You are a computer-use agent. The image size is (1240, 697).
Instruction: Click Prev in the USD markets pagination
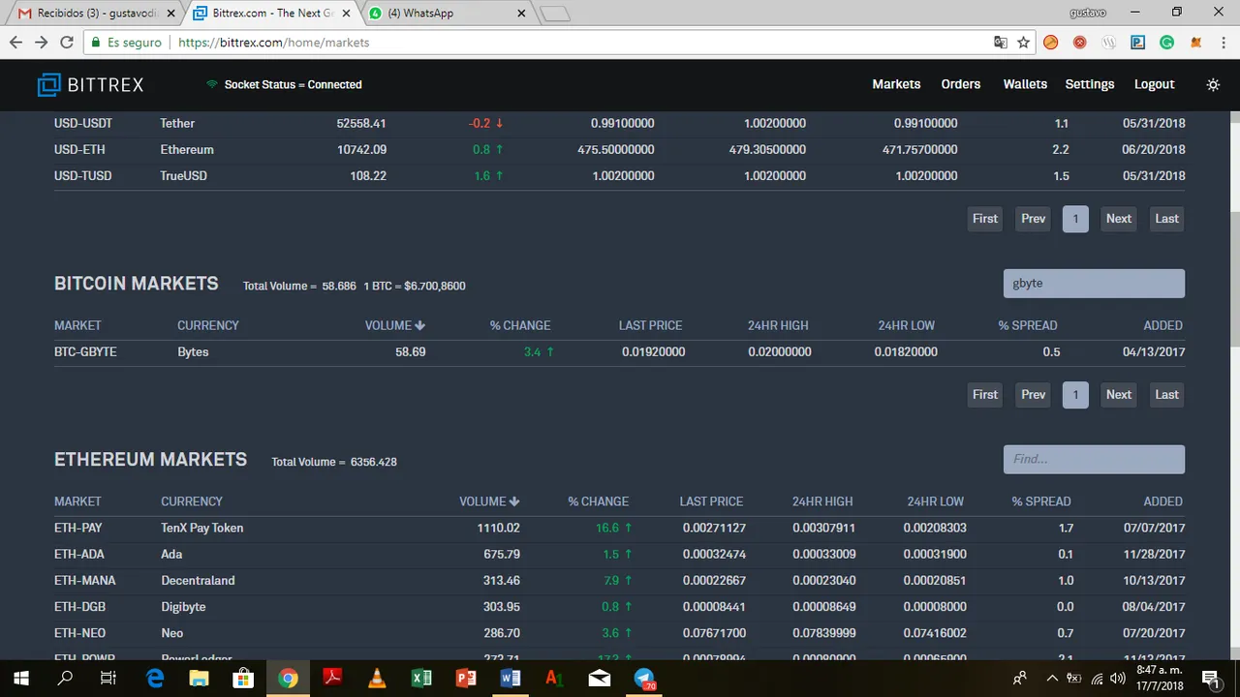pos(1034,218)
